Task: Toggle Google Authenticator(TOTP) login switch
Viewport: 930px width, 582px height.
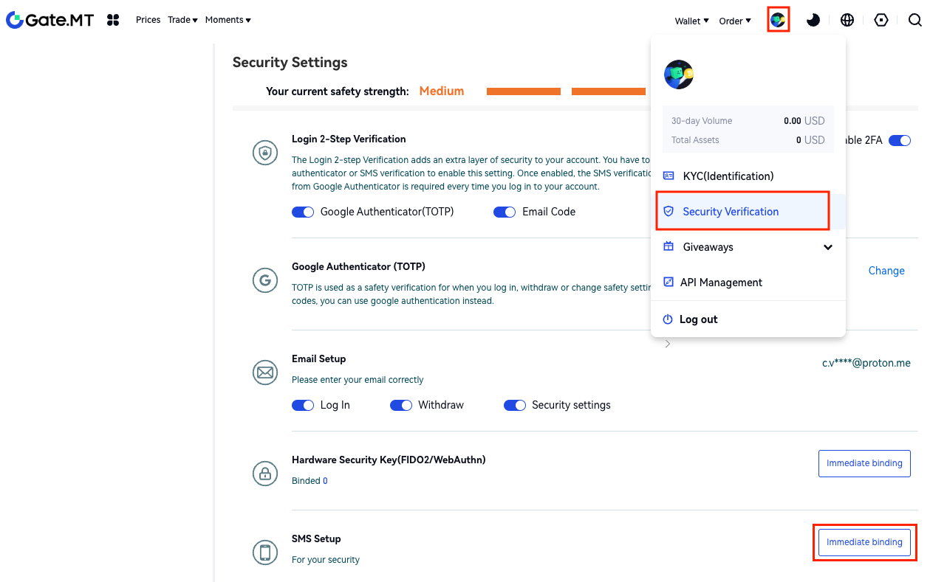Action: pyautogui.click(x=303, y=212)
